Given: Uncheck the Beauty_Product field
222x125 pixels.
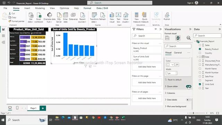Looking at the screenshot, I should pyautogui.click(x=200, y=49).
